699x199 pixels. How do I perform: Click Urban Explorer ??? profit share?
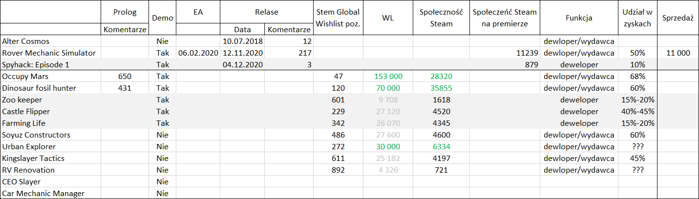pyautogui.click(x=637, y=147)
